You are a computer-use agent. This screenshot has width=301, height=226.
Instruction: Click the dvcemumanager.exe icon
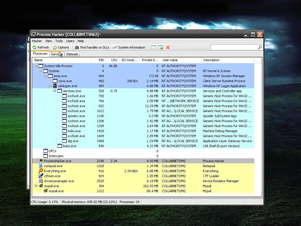[41, 181]
